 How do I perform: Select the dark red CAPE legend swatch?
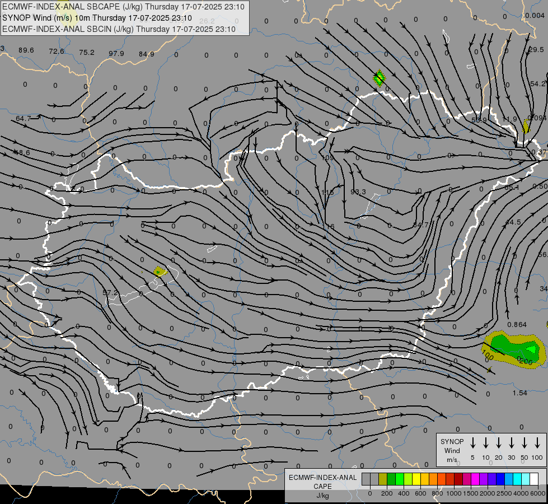coord(458,479)
